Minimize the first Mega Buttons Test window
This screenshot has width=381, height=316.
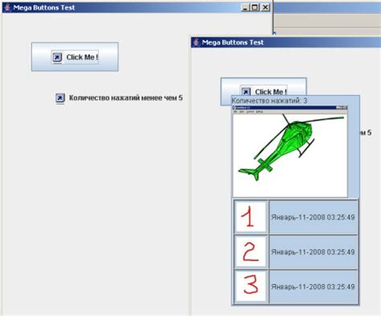pyautogui.click(x=245, y=7)
